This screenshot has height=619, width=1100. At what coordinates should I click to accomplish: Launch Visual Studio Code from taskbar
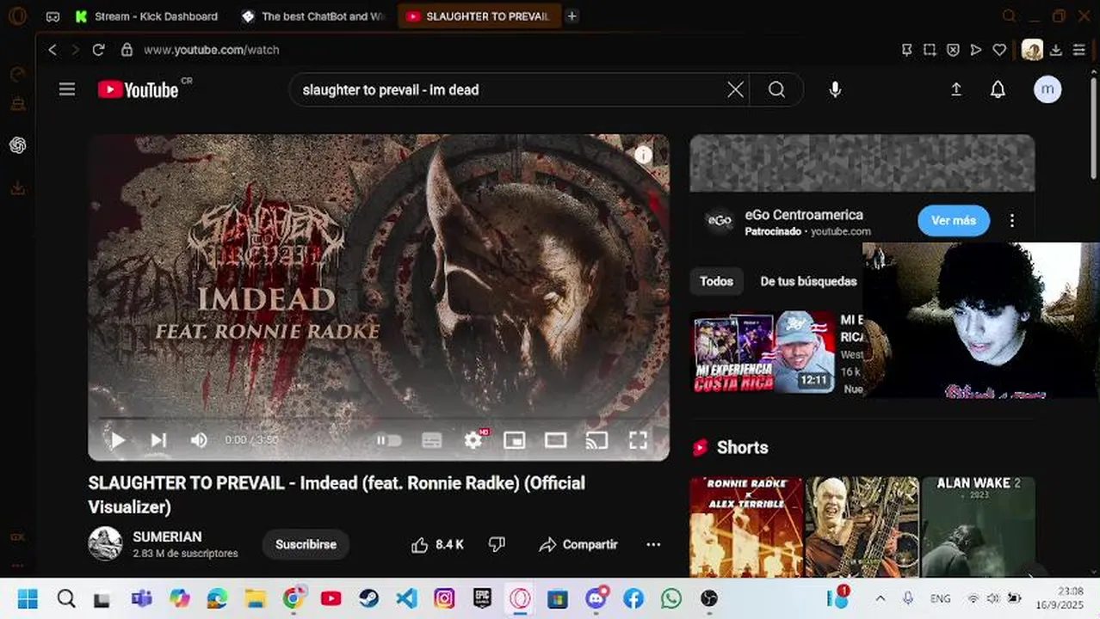click(x=406, y=598)
